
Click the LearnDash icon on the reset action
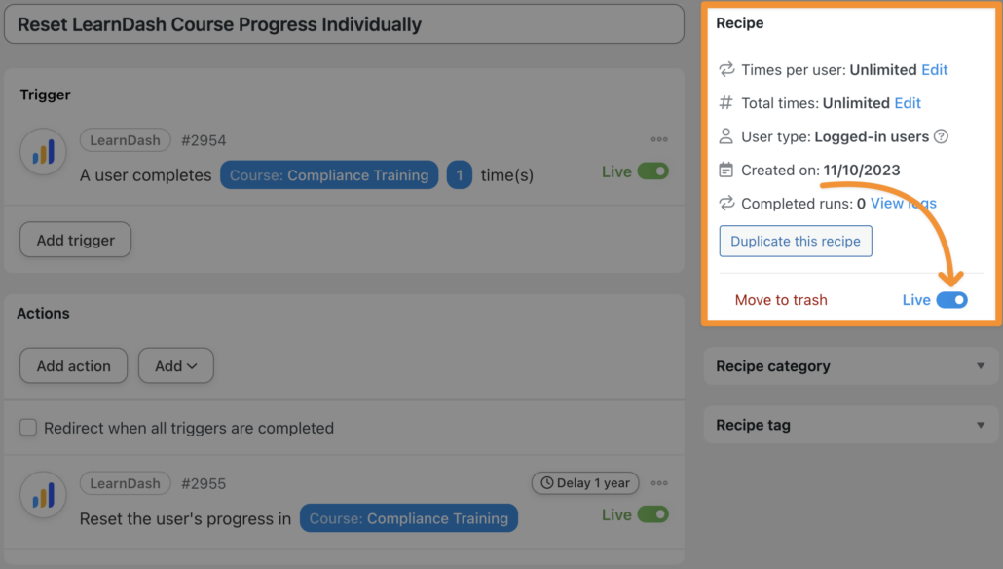click(x=43, y=495)
